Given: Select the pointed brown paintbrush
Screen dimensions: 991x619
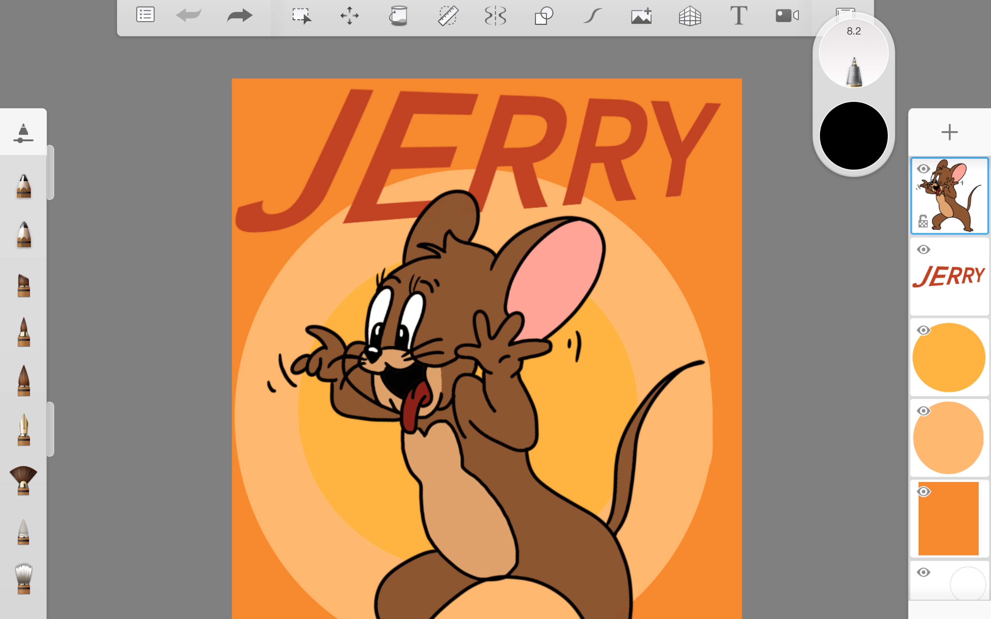Looking at the screenshot, I should click(24, 332).
